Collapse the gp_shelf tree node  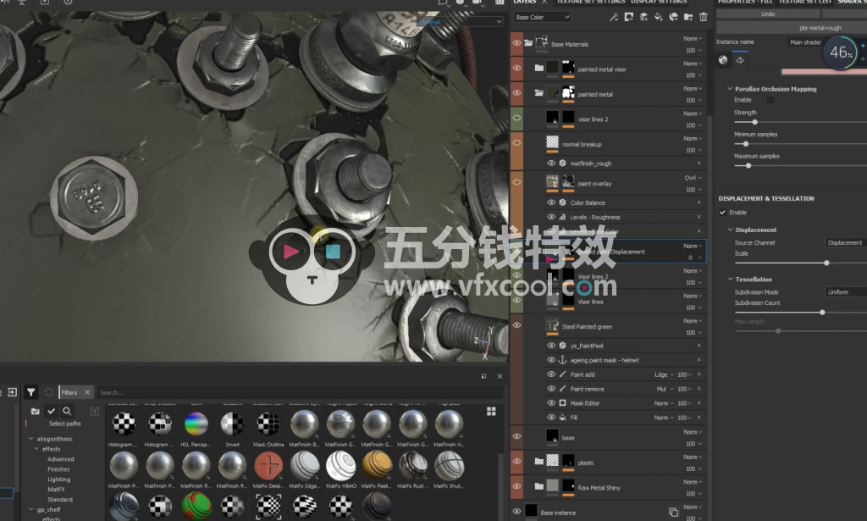31,509
